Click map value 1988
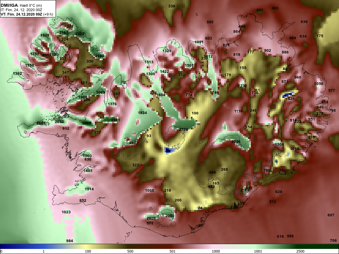The width and height of the screenshot is (339, 254). [83, 97]
